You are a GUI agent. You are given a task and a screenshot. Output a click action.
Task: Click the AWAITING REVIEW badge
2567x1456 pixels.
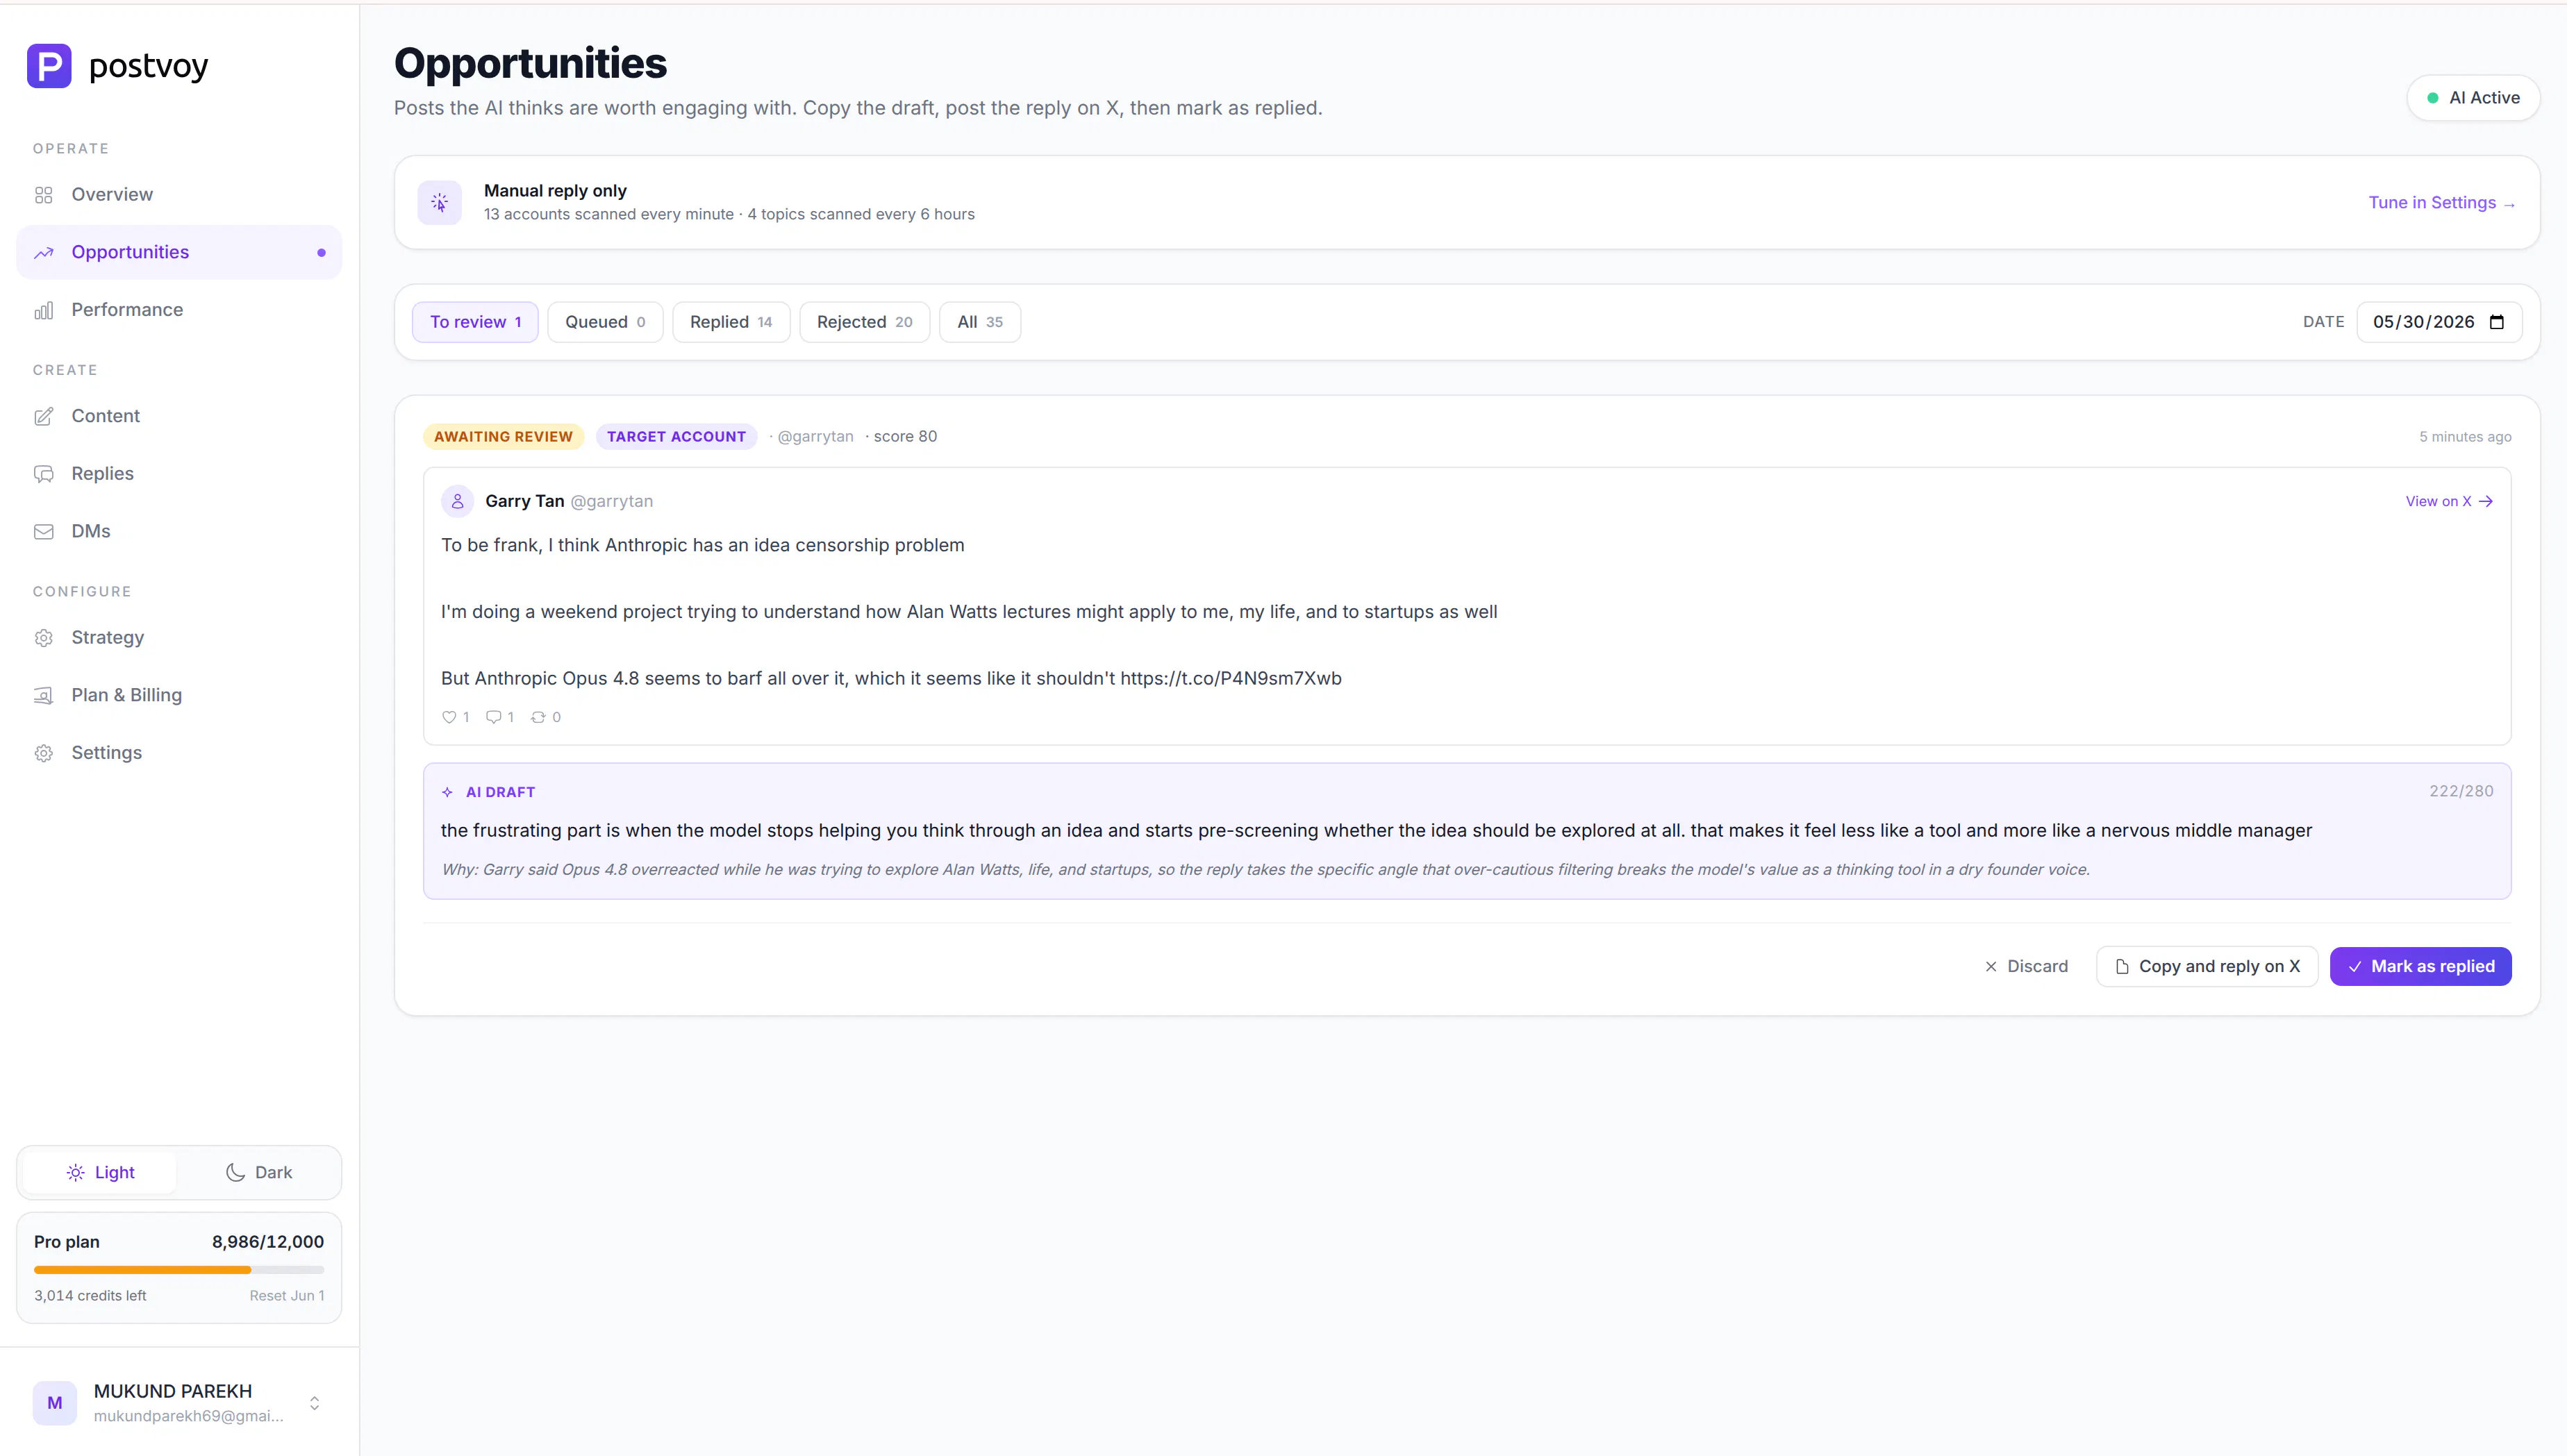[503, 437]
